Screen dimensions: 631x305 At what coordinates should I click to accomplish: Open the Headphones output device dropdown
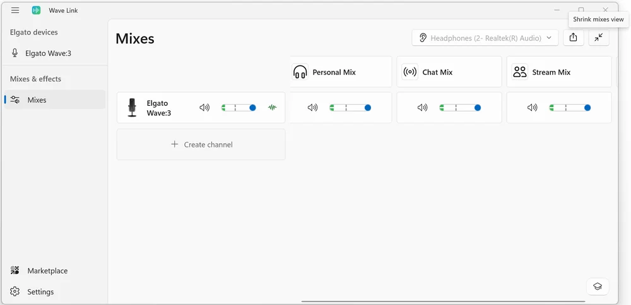485,38
